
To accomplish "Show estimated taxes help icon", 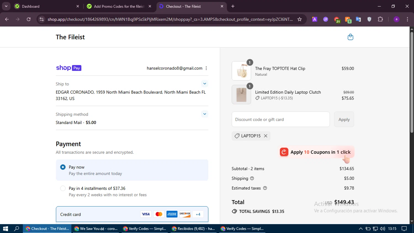I will click(265, 188).
